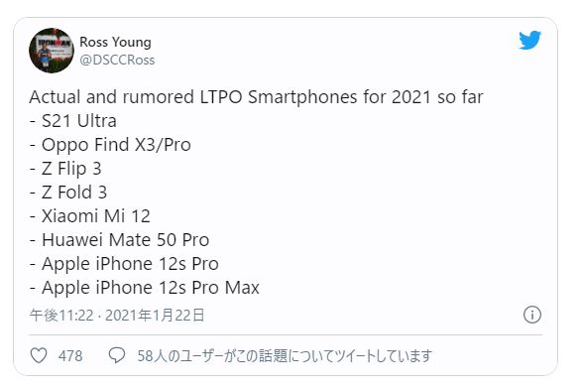Image resolution: width=583 pixels, height=389 pixels.
Task: Click the Apple iPhone 12s Pro line
Action: pos(124,264)
